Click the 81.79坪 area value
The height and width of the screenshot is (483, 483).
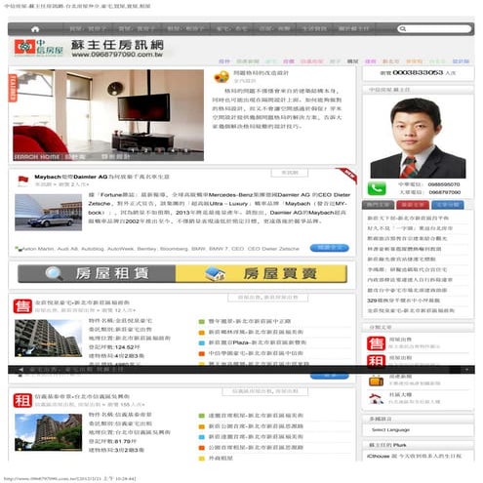[126, 441]
